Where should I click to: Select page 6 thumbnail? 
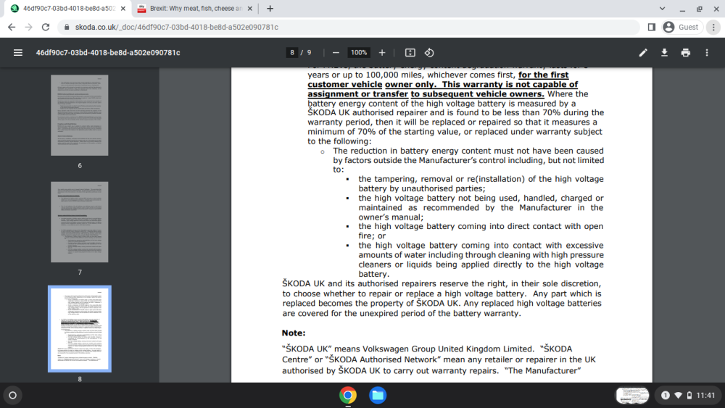pos(80,115)
